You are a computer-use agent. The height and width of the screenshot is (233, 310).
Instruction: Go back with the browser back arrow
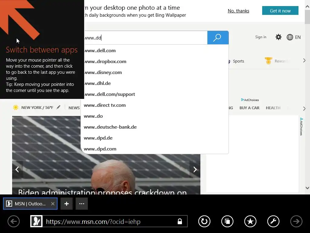(x=14, y=221)
